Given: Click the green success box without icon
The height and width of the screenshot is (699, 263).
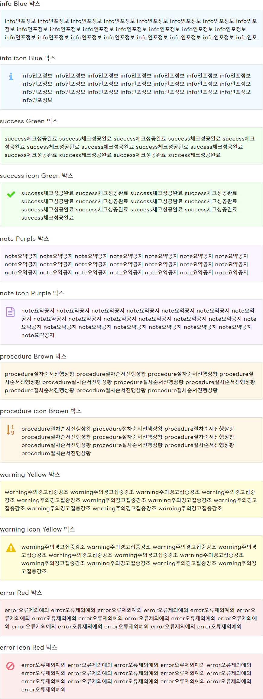Looking at the screenshot, I should point(131,146).
